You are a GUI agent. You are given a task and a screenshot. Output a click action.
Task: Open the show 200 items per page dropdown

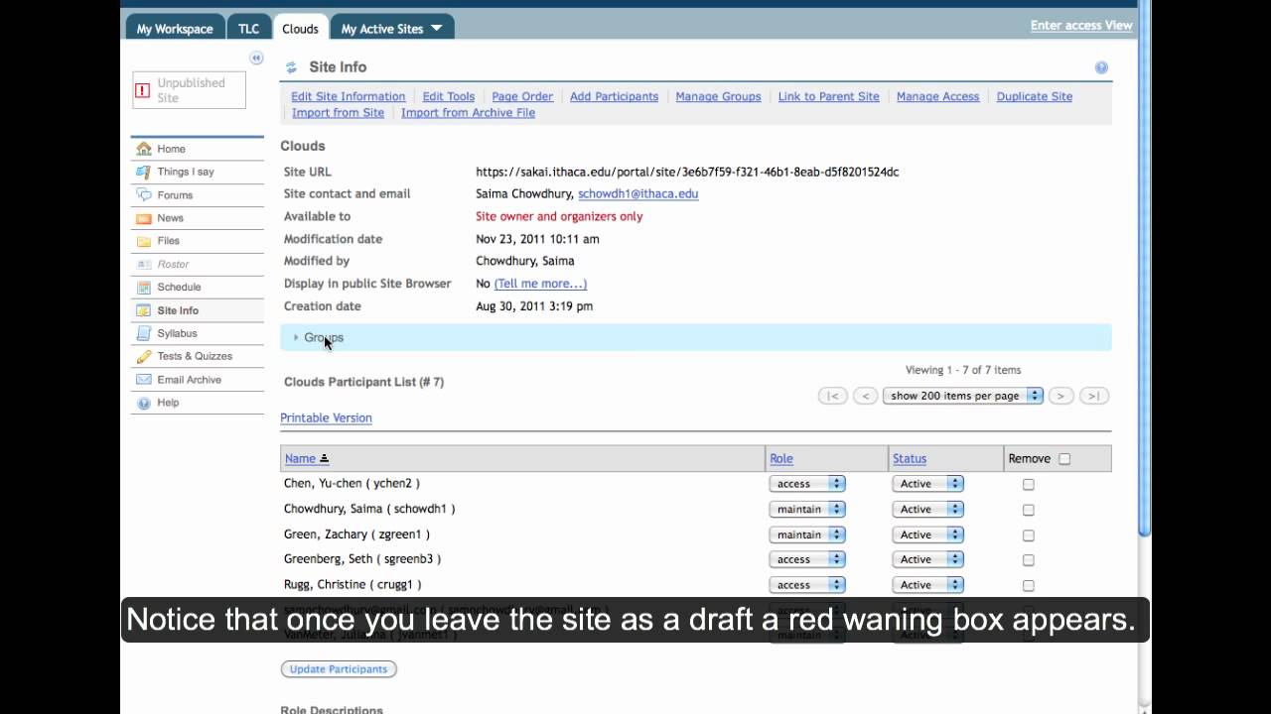coord(962,396)
